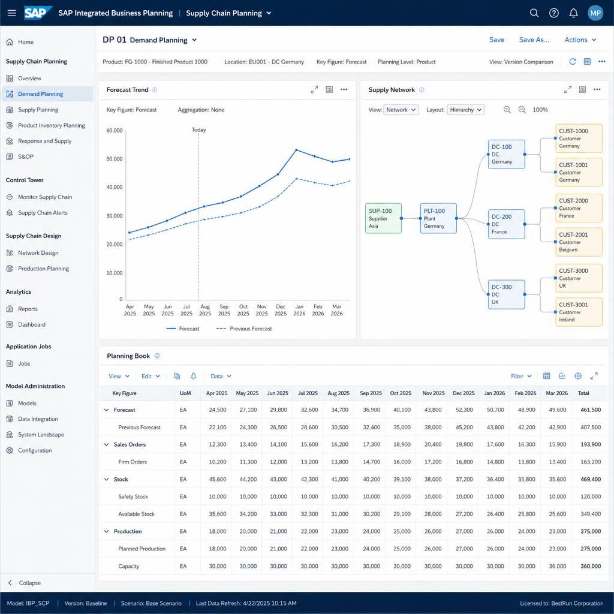This screenshot has height=614, width=614.
Task: Open the Network view dropdown
Action: [401, 110]
